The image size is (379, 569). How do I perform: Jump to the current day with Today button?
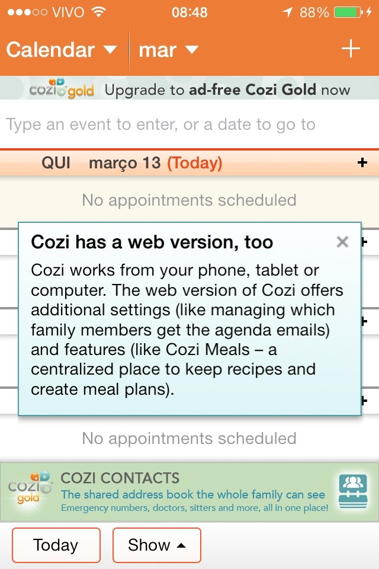pos(56,545)
